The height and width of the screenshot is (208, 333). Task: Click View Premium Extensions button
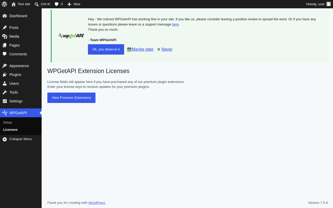pyautogui.click(x=71, y=98)
